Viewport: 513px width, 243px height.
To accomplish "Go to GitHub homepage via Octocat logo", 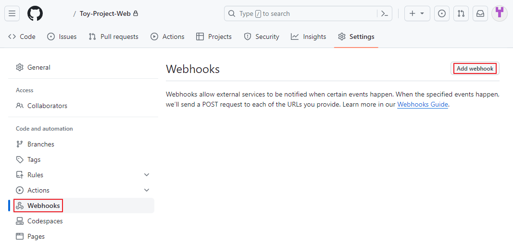I will click(x=35, y=14).
